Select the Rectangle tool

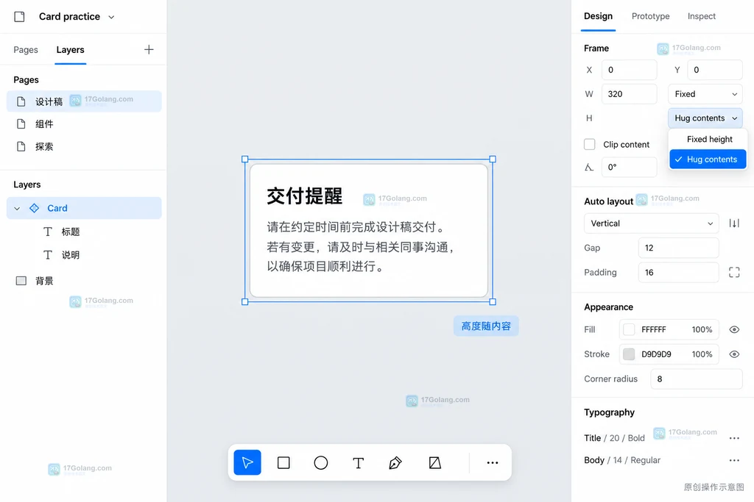click(283, 462)
